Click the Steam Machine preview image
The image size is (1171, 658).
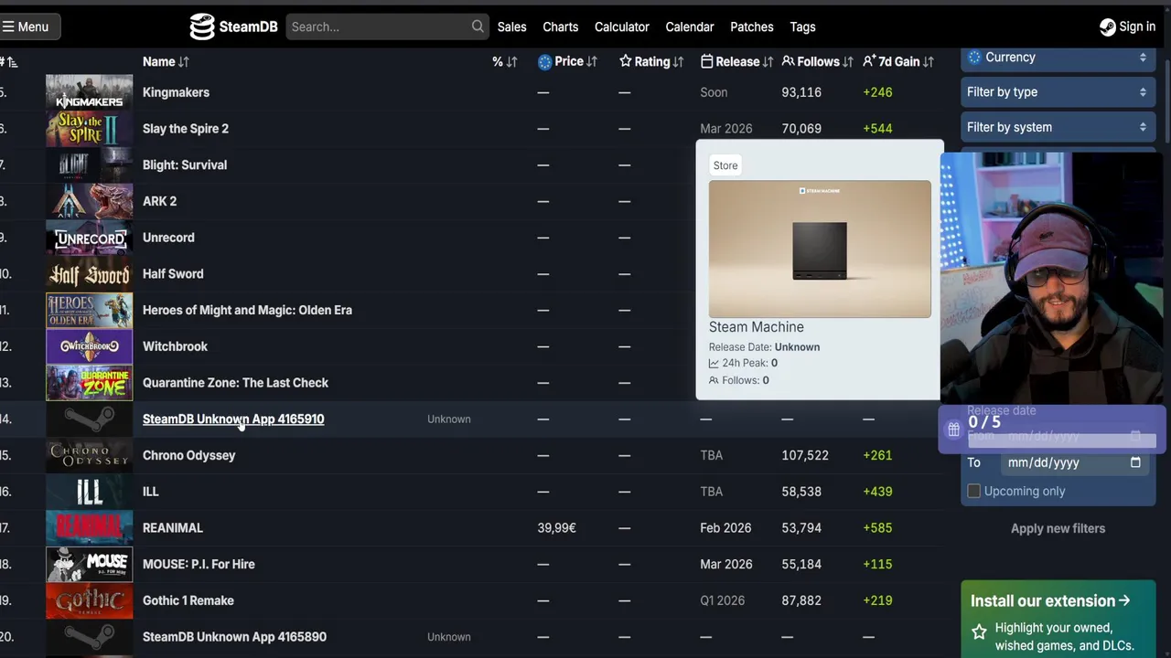coord(820,249)
